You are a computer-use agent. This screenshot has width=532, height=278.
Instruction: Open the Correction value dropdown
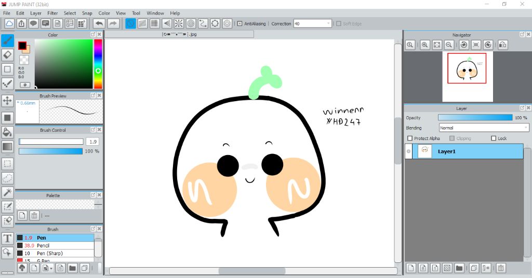click(x=328, y=24)
